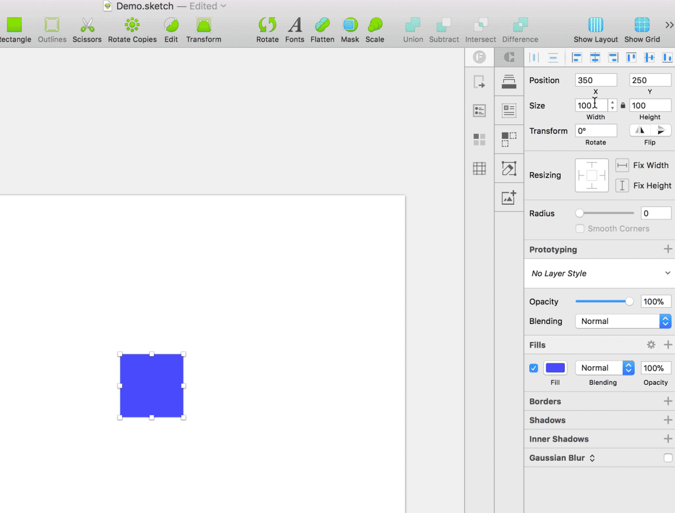Enable the Gaussian Blur checkbox
Image resolution: width=675 pixels, height=513 pixels.
(x=668, y=458)
